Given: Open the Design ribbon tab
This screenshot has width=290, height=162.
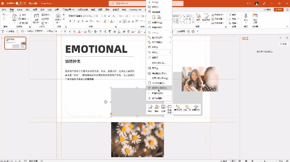Looking at the screenshot, I should tap(42, 10).
